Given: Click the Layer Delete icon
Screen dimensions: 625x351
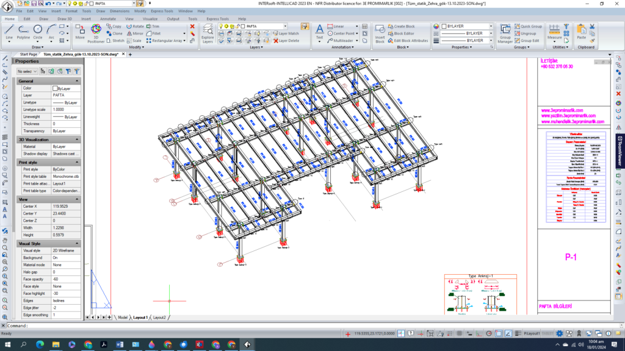Looking at the screenshot, I should 277,40.
